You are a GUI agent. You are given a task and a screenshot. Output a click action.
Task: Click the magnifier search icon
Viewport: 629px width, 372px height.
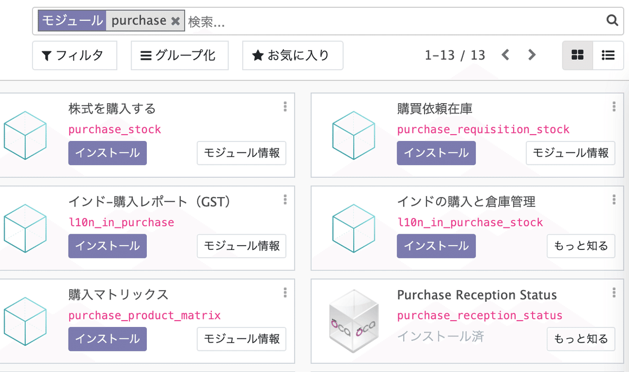(x=612, y=20)
